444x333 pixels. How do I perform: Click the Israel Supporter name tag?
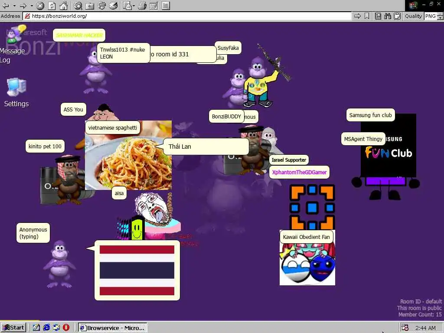[289, 160]
